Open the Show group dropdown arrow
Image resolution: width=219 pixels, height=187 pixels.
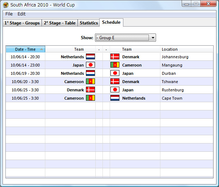pyautogui.click(x=153, y=37)
